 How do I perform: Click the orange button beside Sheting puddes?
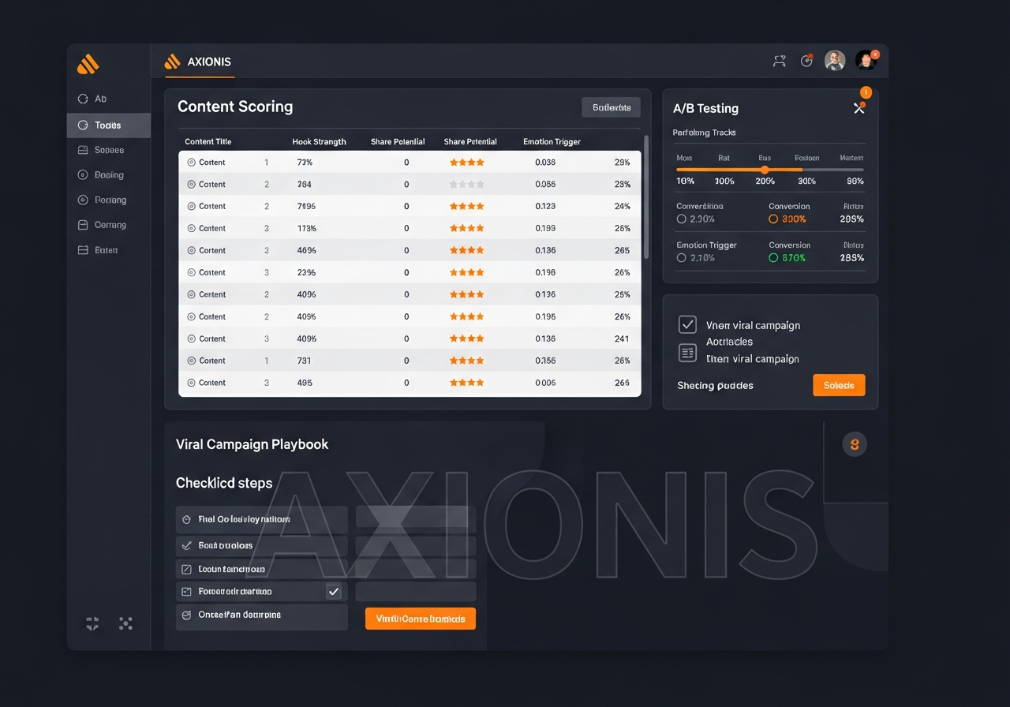pos(839,385)
